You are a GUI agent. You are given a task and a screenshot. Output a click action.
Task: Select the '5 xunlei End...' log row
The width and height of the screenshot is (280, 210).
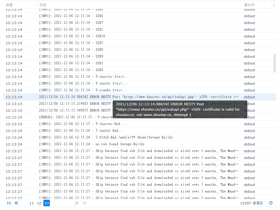point(81,131)
